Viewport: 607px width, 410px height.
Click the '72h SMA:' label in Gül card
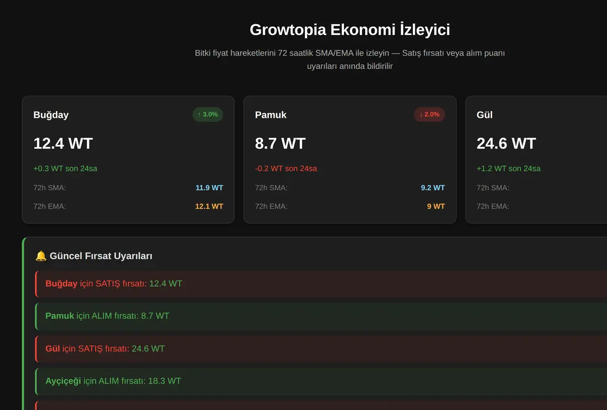[493, 188]
